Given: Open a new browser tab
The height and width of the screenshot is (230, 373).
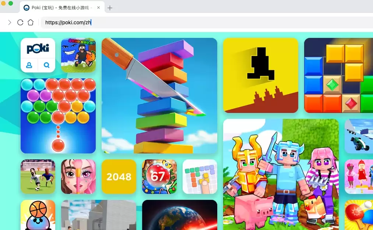Looking at the screenshot, I should tap(110, 8).
